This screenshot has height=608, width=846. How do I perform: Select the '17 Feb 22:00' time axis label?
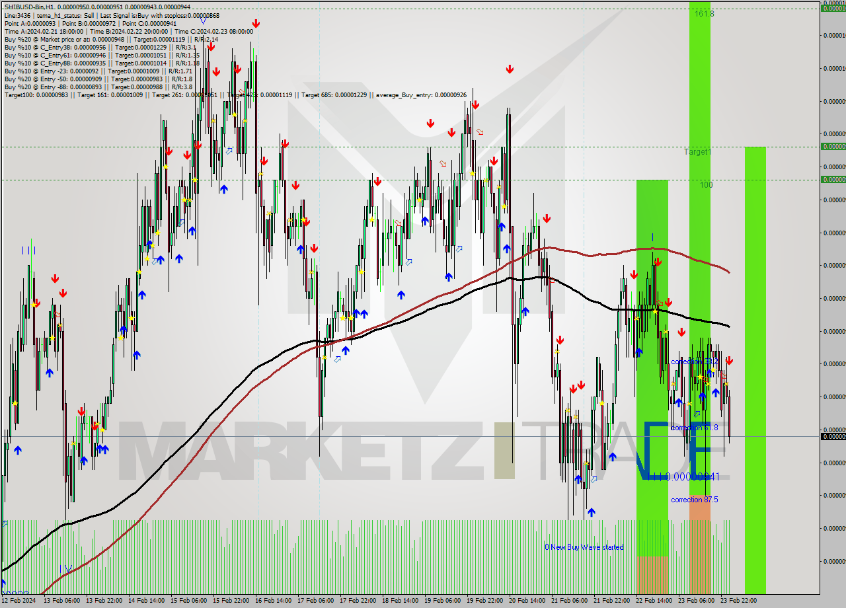[358, 600]
